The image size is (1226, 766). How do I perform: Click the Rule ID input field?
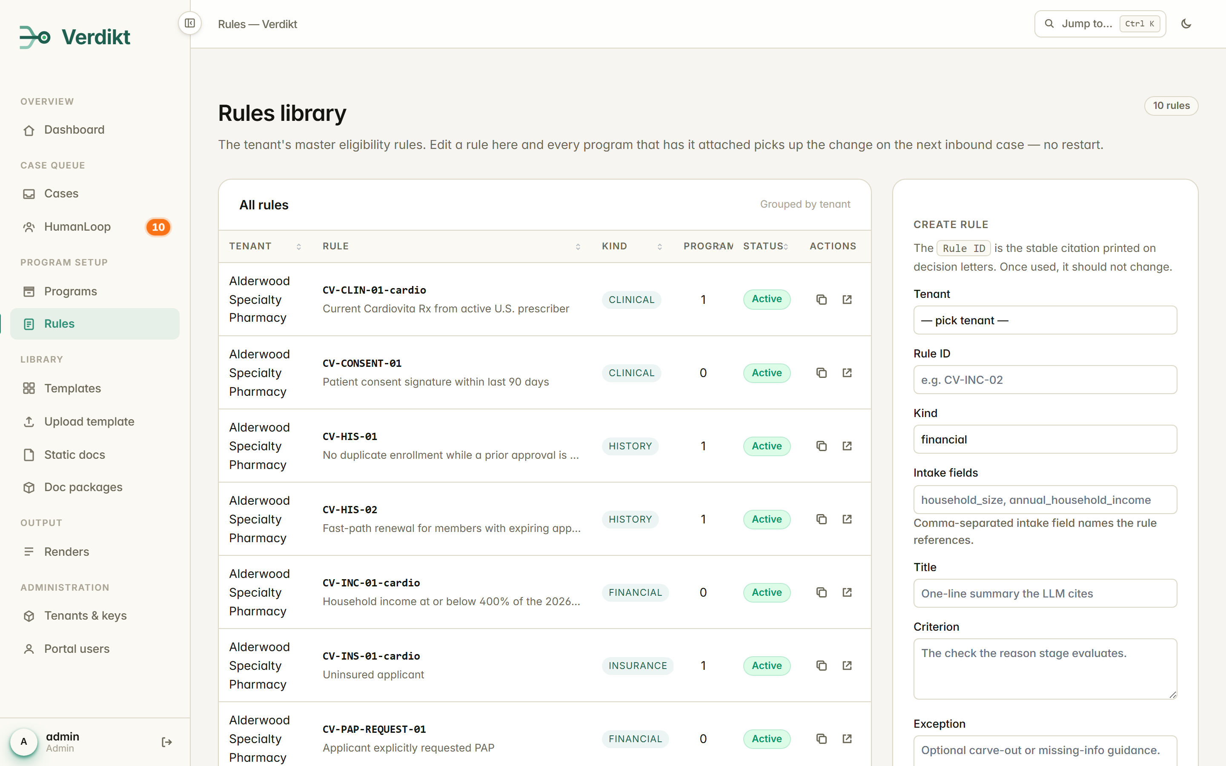(1045, 380)
